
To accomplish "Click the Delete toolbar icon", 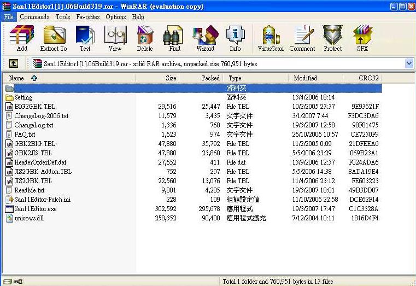I will tap(145, 38).
